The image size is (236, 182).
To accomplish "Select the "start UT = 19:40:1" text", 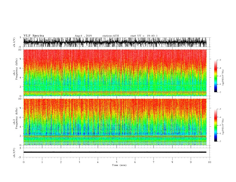I will [x=144, y=36].
